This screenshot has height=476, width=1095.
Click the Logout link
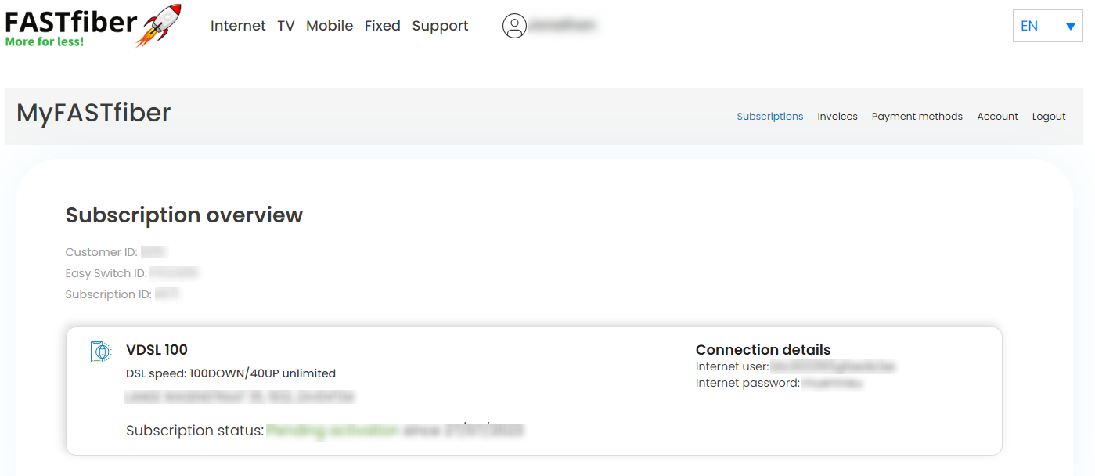pyautogui.click(x=1049, y=116)
